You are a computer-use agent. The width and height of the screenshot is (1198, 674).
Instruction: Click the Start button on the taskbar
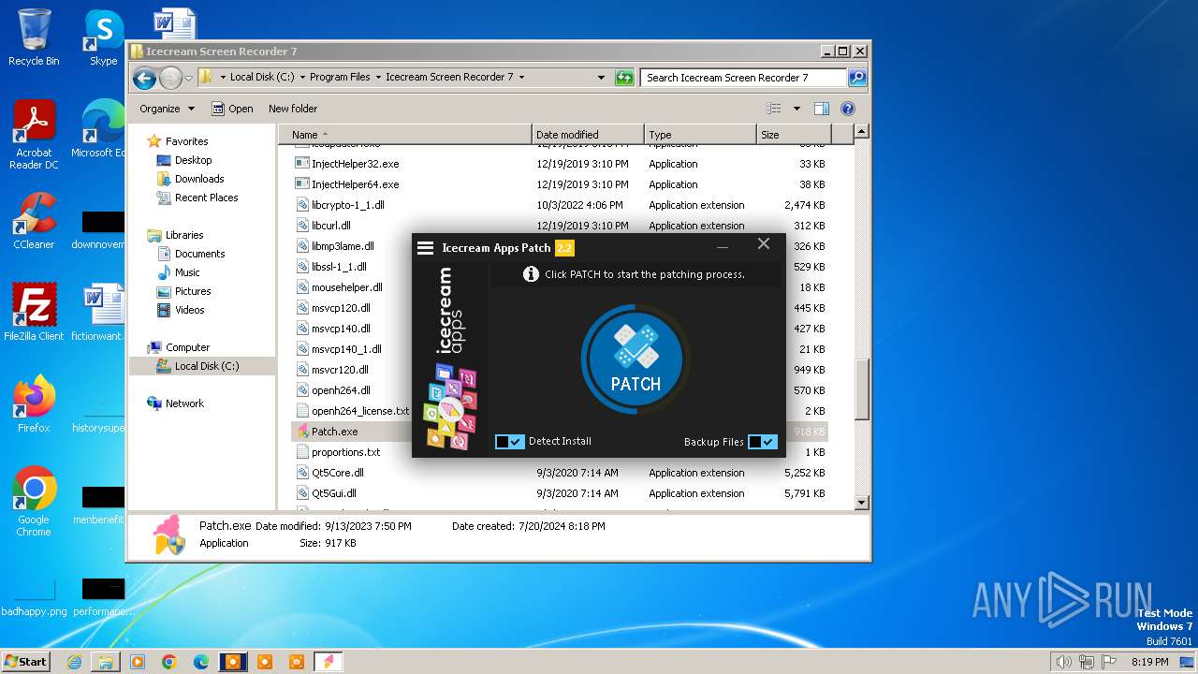[x=25, y=661]
